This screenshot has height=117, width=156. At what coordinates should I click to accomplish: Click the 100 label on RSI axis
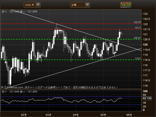pyautogui.click(x=145, y=91)
